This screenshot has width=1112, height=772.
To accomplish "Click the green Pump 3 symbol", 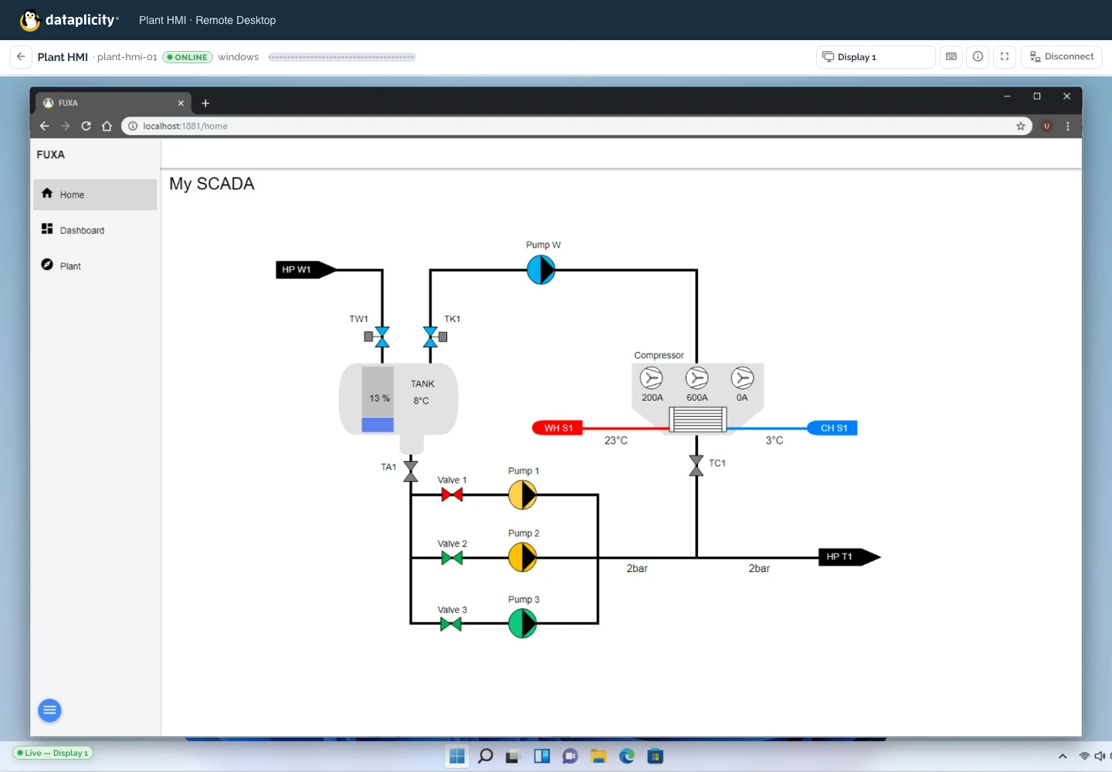I will coord(523,624).
